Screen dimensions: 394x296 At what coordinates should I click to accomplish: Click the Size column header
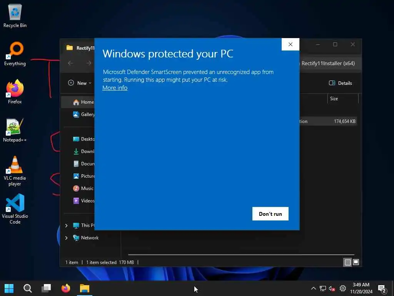click(343, 99)
